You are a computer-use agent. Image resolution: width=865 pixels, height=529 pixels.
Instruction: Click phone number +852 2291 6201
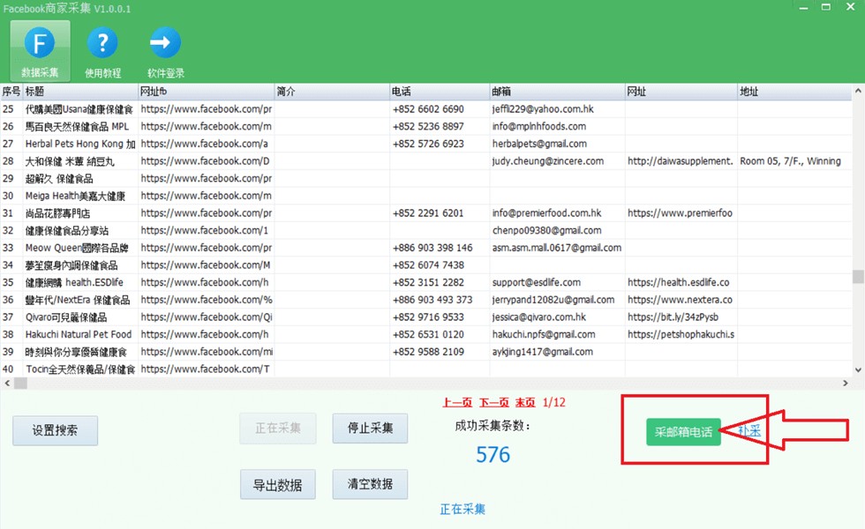[428, 213]
